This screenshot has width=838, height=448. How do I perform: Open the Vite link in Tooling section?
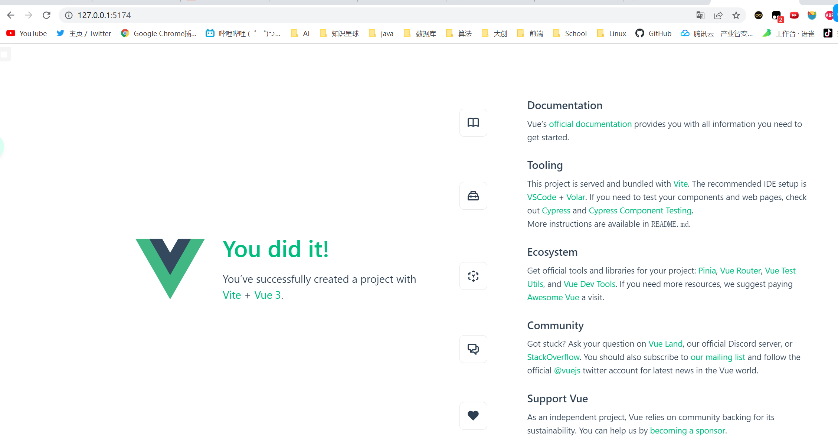click(x=680, y=184)
